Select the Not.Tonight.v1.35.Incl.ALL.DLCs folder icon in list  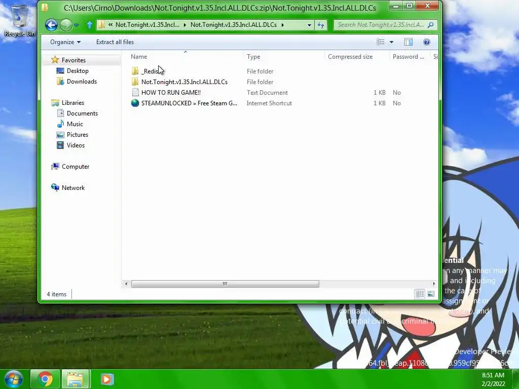(135, 82)
